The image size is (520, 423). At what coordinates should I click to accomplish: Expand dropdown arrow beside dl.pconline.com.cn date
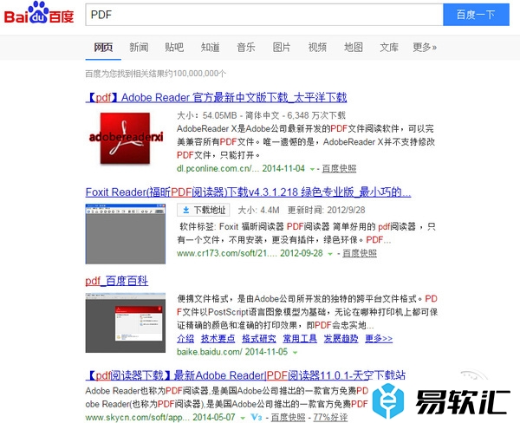312,169
